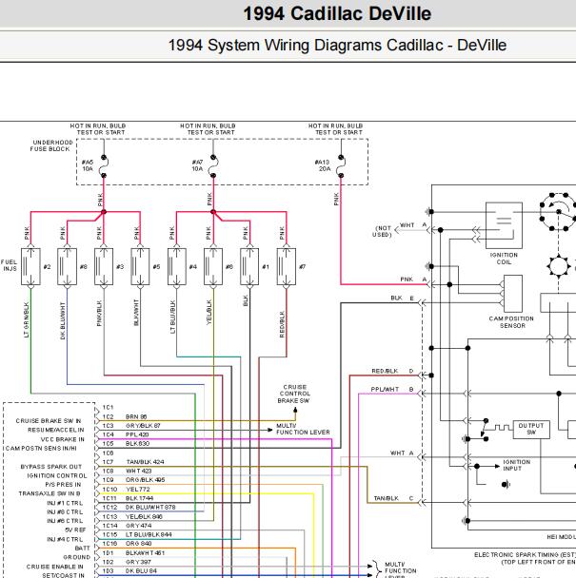
Task: Click the fuel injector #8 symbol
Action: pyautogui.click(x=68, y=266)
